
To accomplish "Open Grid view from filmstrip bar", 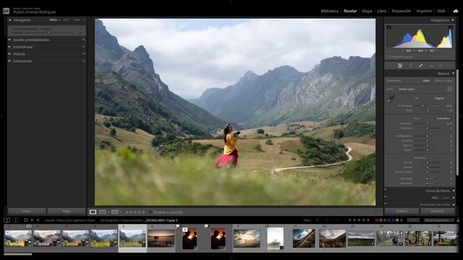I will point(26,220).
